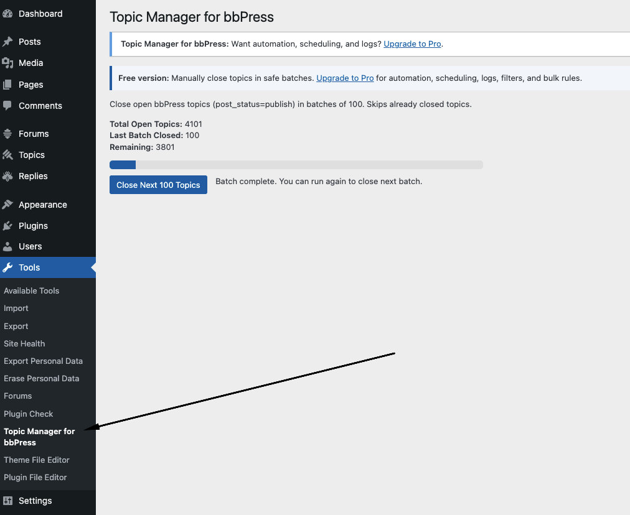Open Plugin File Editor
This screenshot has width=630, height=515.
click(x=35, y=477)
